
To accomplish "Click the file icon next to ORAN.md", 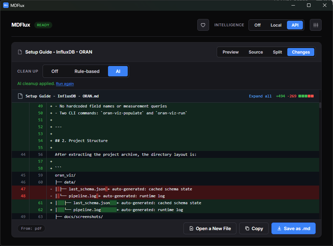I will coord(20,96).
